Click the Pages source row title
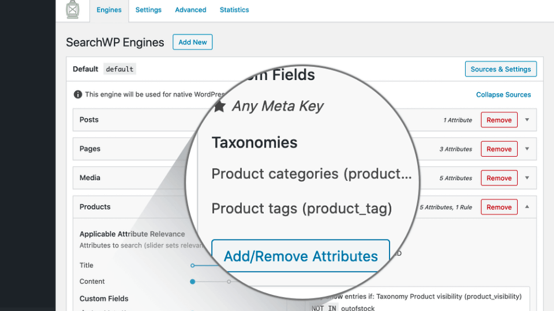 click(x=90, y=149)
